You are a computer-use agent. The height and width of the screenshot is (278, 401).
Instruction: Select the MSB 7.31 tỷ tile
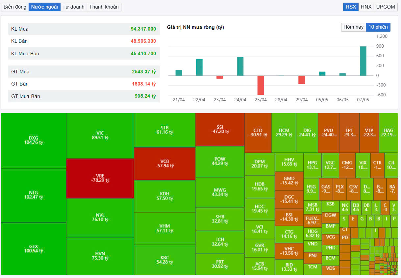[x=313, y=207]
